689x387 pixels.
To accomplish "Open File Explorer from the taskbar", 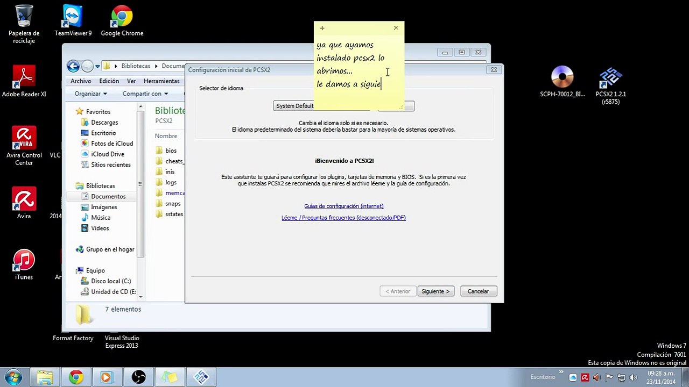I will tap(45, 377).
